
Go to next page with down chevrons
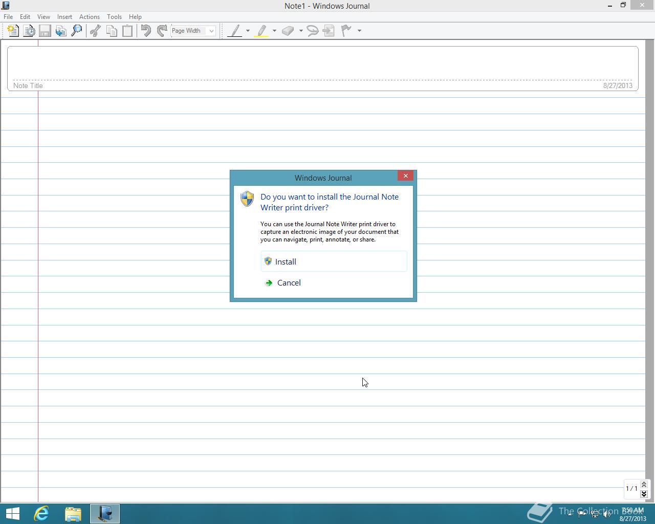(644, 494)
